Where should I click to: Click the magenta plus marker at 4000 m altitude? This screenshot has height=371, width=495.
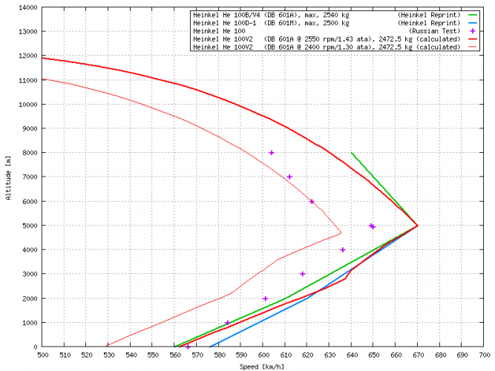tap(343, 250)
